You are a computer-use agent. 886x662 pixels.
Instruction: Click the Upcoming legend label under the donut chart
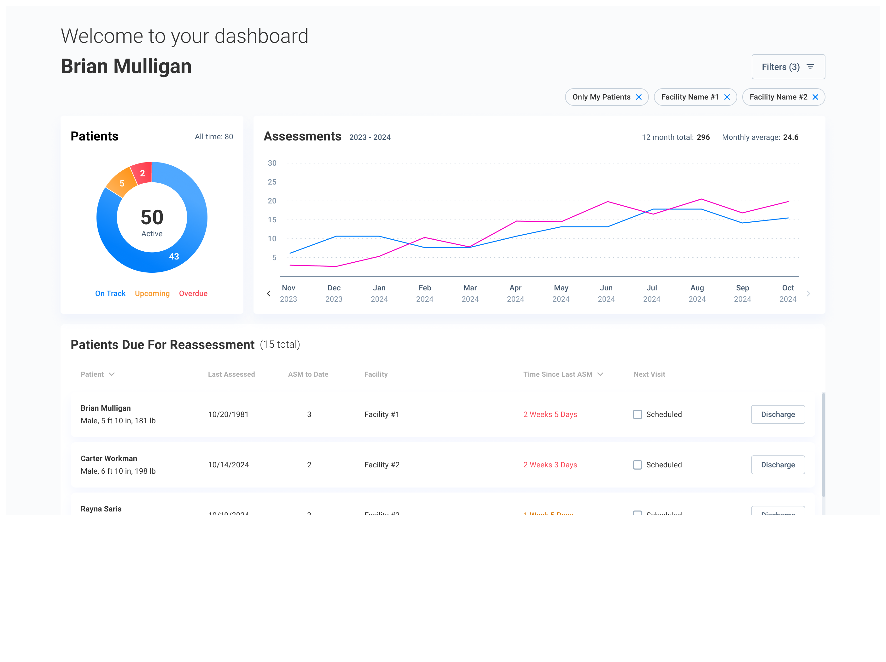point(152,293)
